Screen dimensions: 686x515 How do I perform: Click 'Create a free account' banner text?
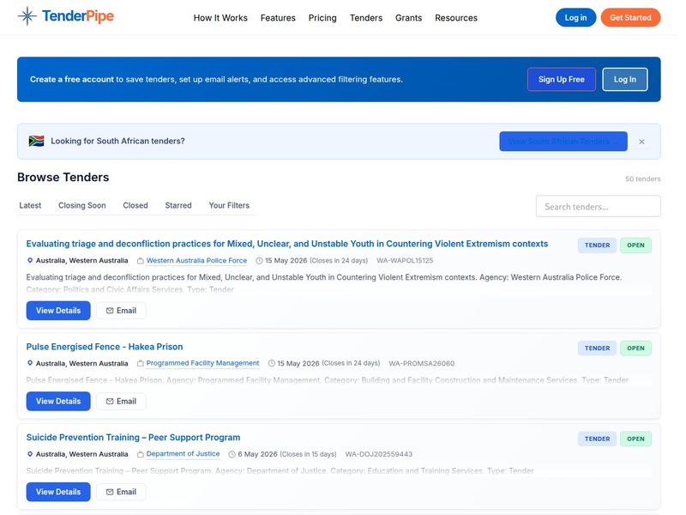click(72, 79)
